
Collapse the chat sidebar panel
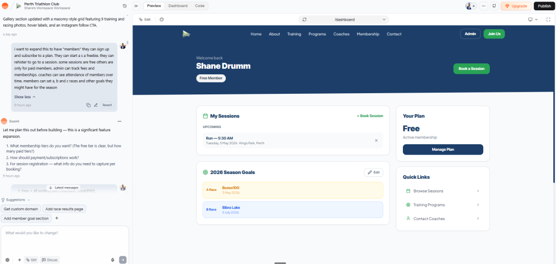coord(137,6)
